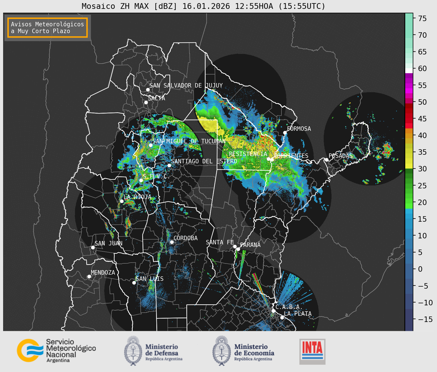Click the Avisos Meteorológicos a Muy Corto Plazo box
The height and width of the screenshot is (372, 437).
click(47, 28)
